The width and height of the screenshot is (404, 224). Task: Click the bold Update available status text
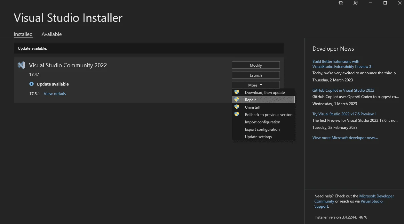click(x=53, y=84)
